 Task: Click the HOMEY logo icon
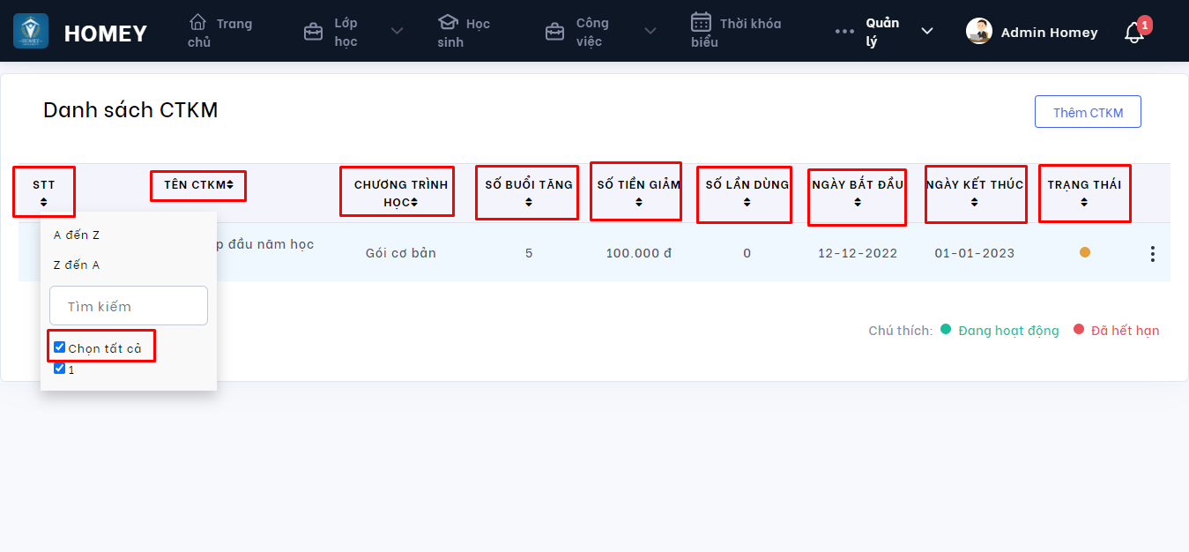pos(31,32)
